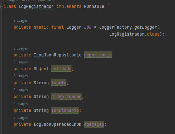Open usages hint above entidade field
Screen dimensions: 175x134
point(20,62)
